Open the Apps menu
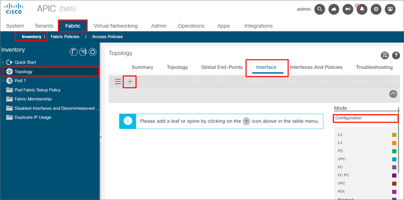 [x=223, y=26]
